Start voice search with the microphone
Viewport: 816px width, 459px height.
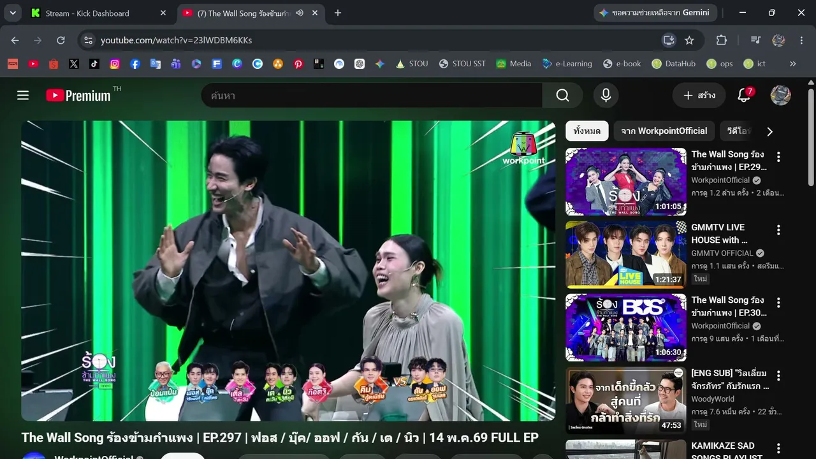606,96
